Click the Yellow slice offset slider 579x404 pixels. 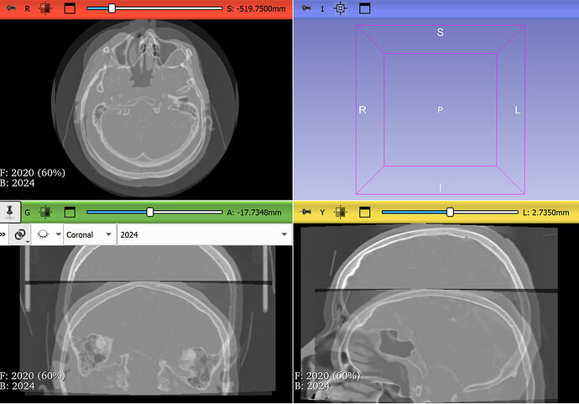point(450,212)
